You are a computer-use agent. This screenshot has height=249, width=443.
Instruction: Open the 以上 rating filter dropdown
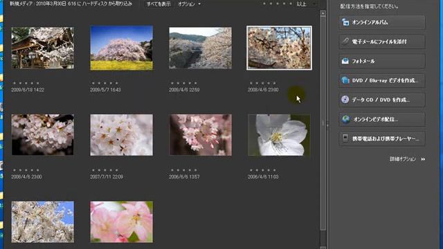(306, 4)
